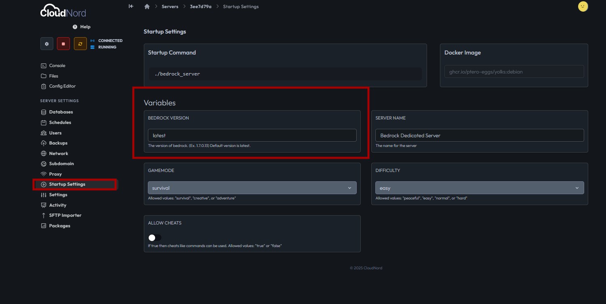Click the Schedules calendar icon
The width and height of the screenshot is (606, 304).
tap(44, 122)
